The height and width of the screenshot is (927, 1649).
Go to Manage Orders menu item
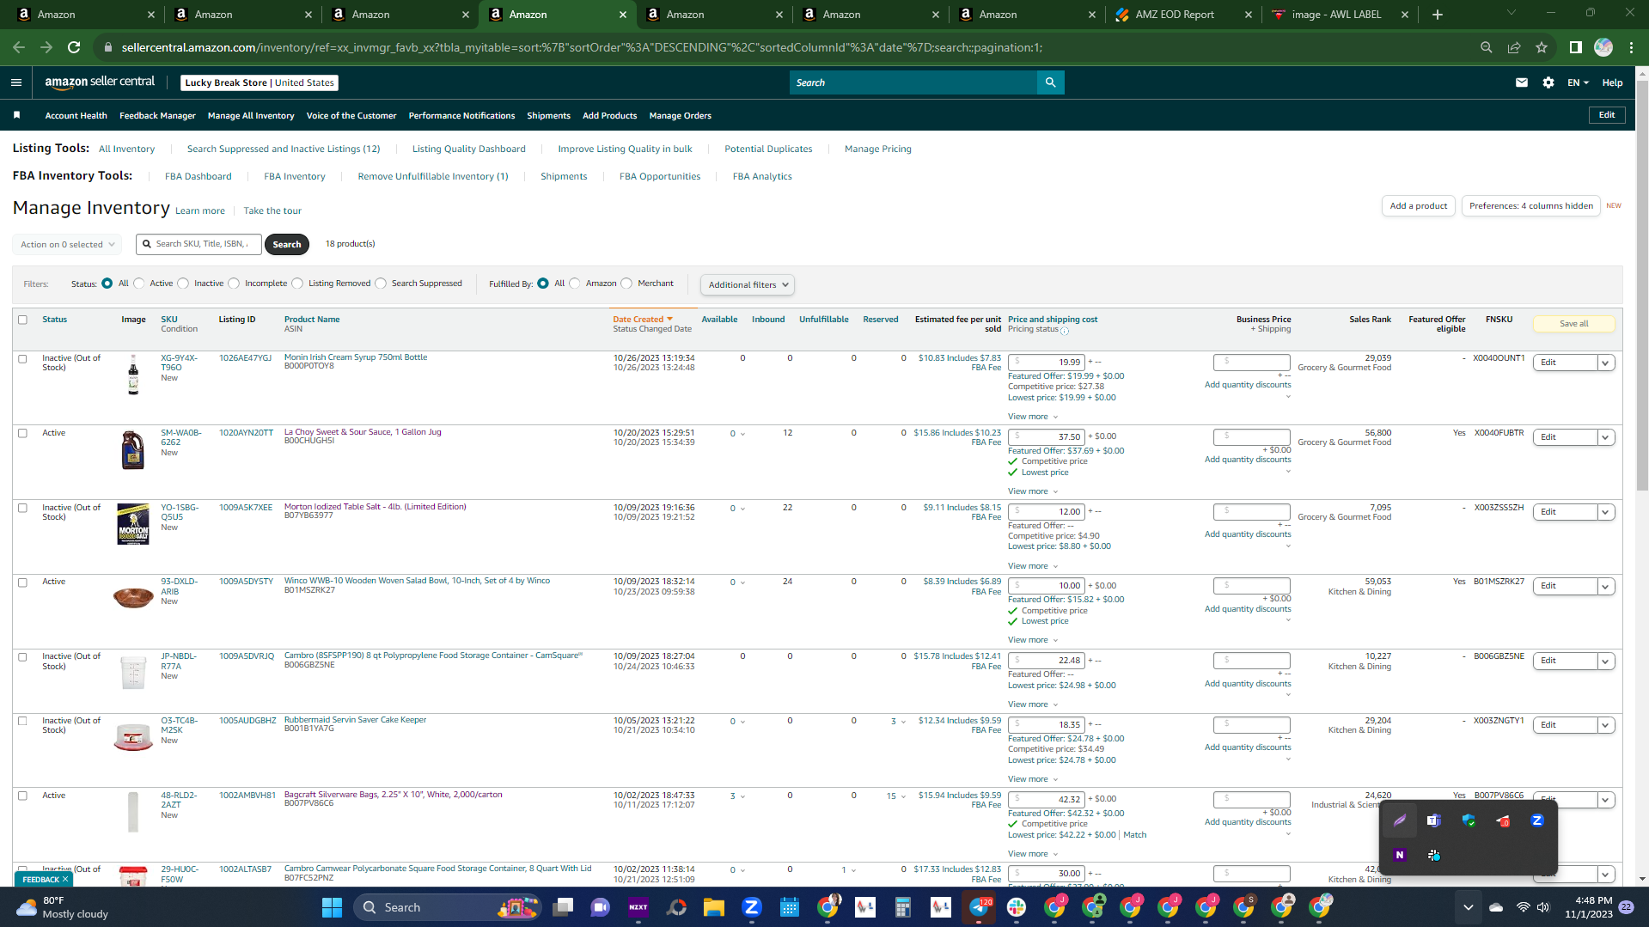pos(680,116)
